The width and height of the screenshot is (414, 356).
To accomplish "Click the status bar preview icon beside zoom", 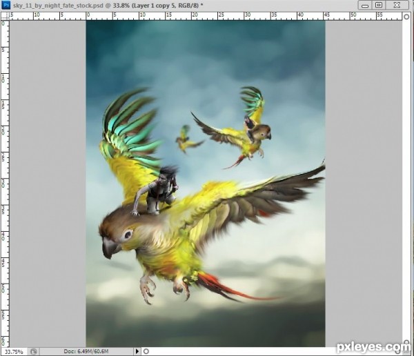I will (34, 351).
